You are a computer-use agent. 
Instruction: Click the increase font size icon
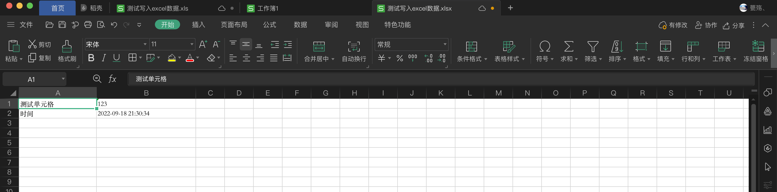point(203,44)
